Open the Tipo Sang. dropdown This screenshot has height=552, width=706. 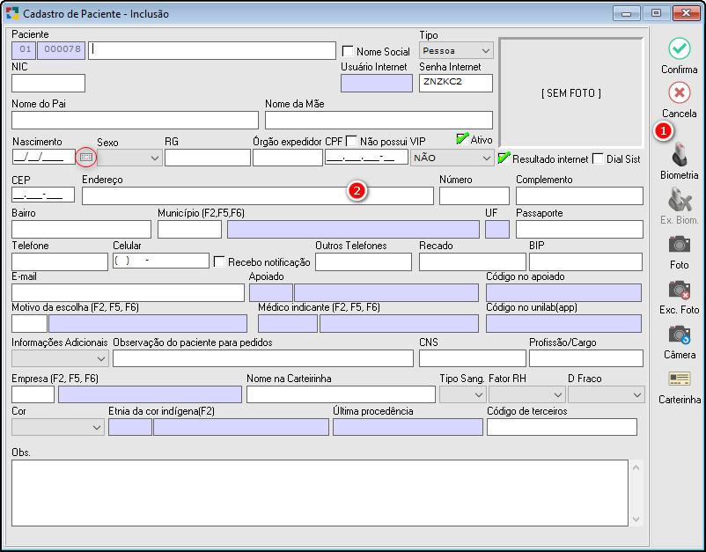(462, 395)
